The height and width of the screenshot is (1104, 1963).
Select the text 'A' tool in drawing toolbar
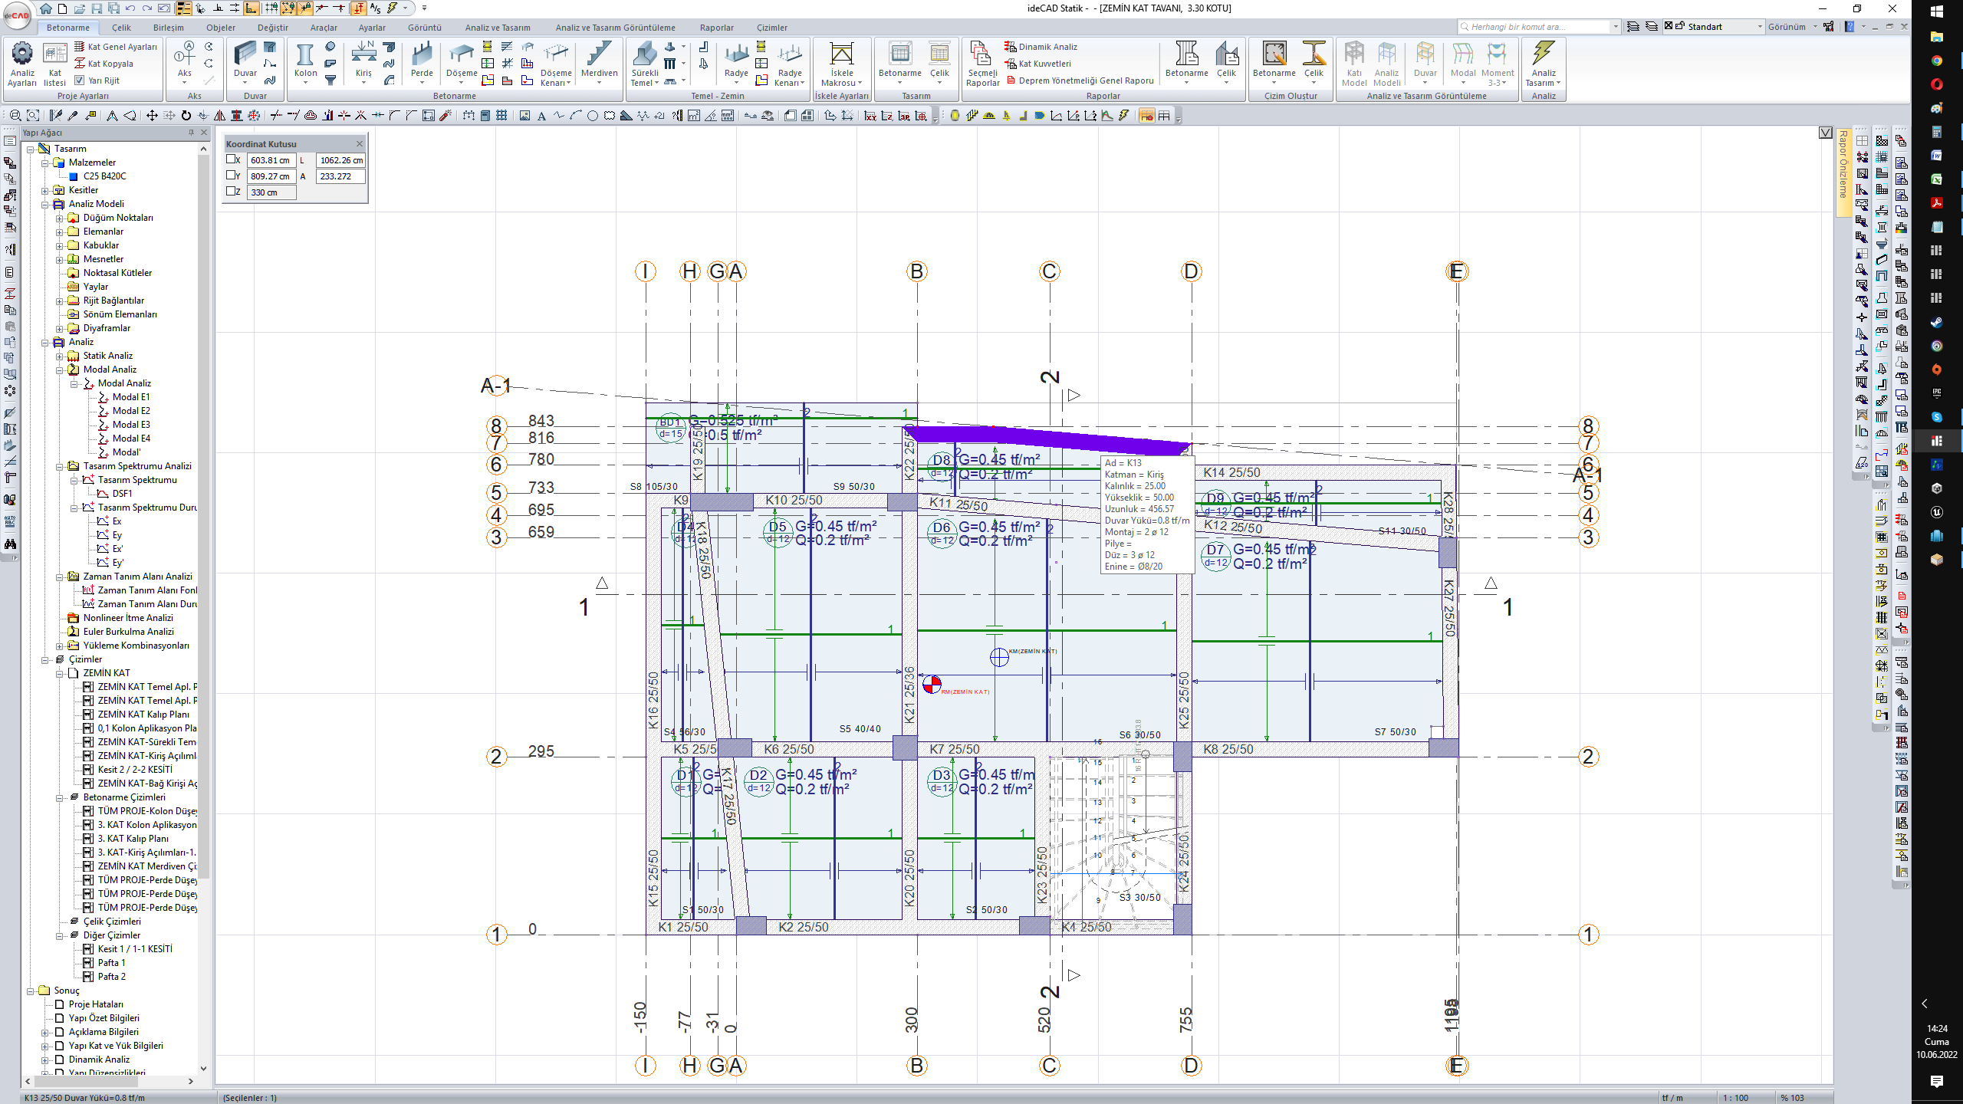[x=541, y=116]
